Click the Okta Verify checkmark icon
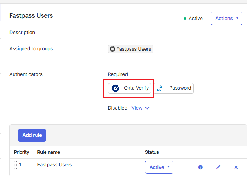Image resolution: width=247 pixels, height=178 pixels. [115, 88]
